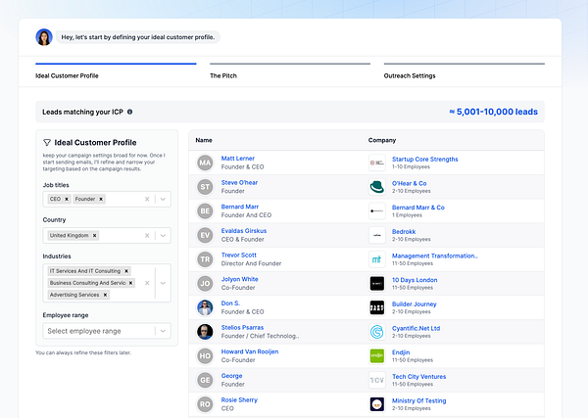Click the O'Hear & Co hat logo

tap(377, 187)
